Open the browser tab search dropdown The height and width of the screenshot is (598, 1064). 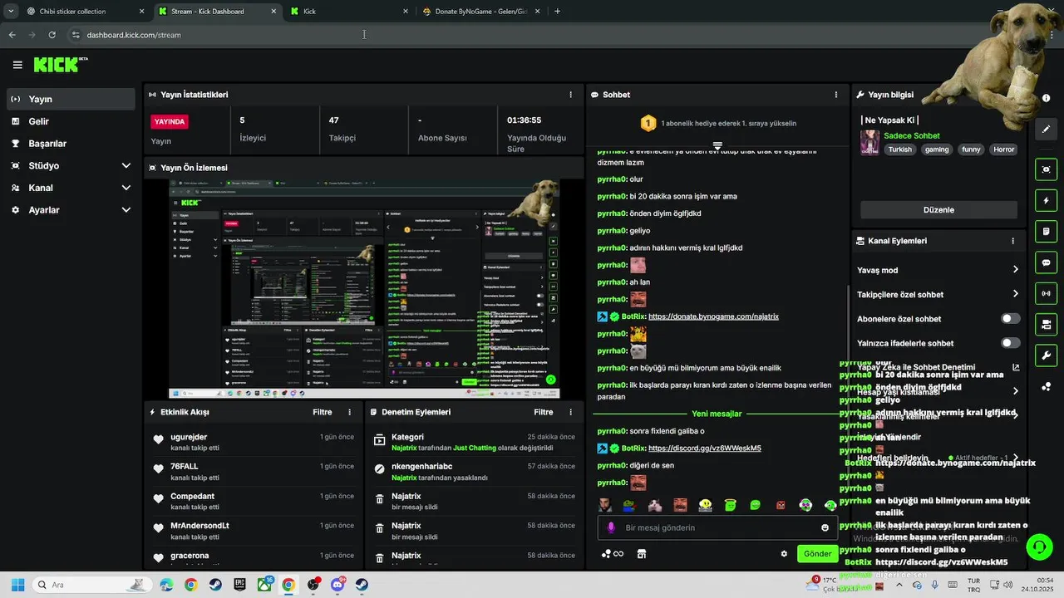(x=10, y=12)
